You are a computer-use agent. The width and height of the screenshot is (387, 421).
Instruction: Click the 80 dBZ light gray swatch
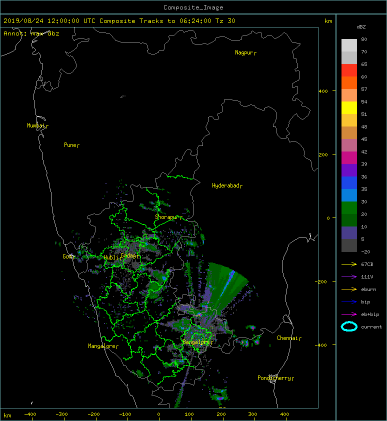(x=349, y=45)
